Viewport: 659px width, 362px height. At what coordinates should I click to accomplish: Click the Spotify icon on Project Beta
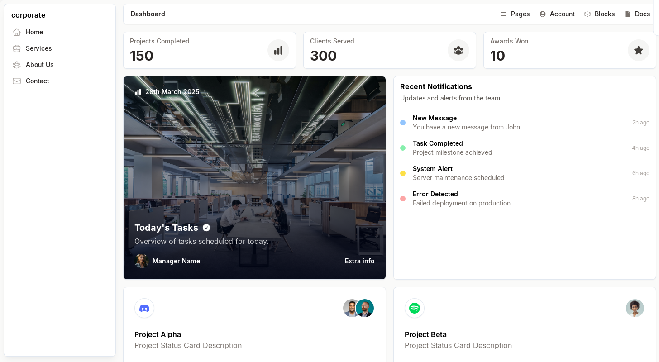415,308
